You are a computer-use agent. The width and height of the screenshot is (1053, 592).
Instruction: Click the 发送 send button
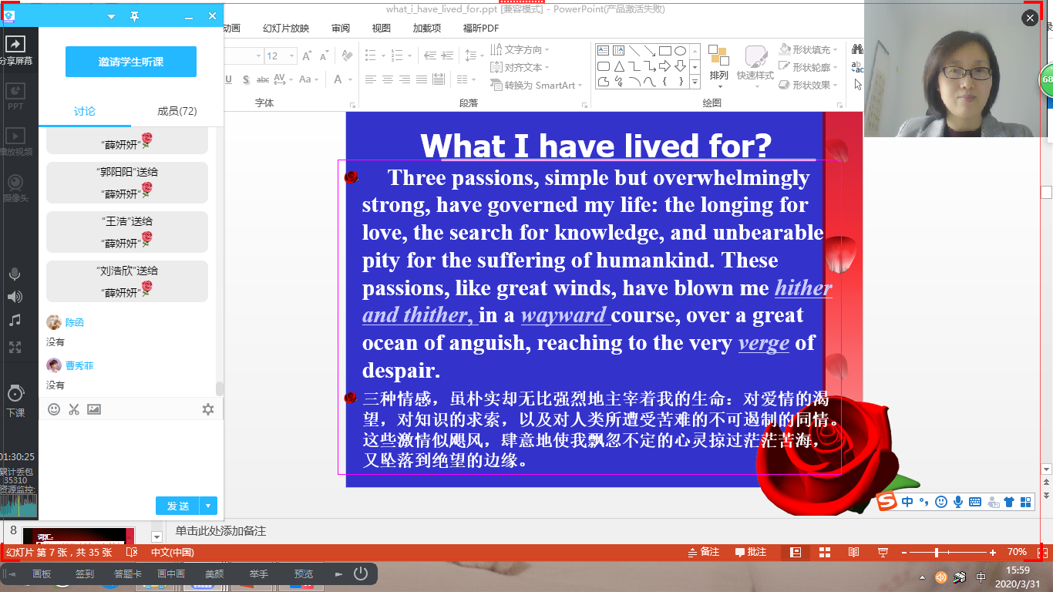click(178, 506)
